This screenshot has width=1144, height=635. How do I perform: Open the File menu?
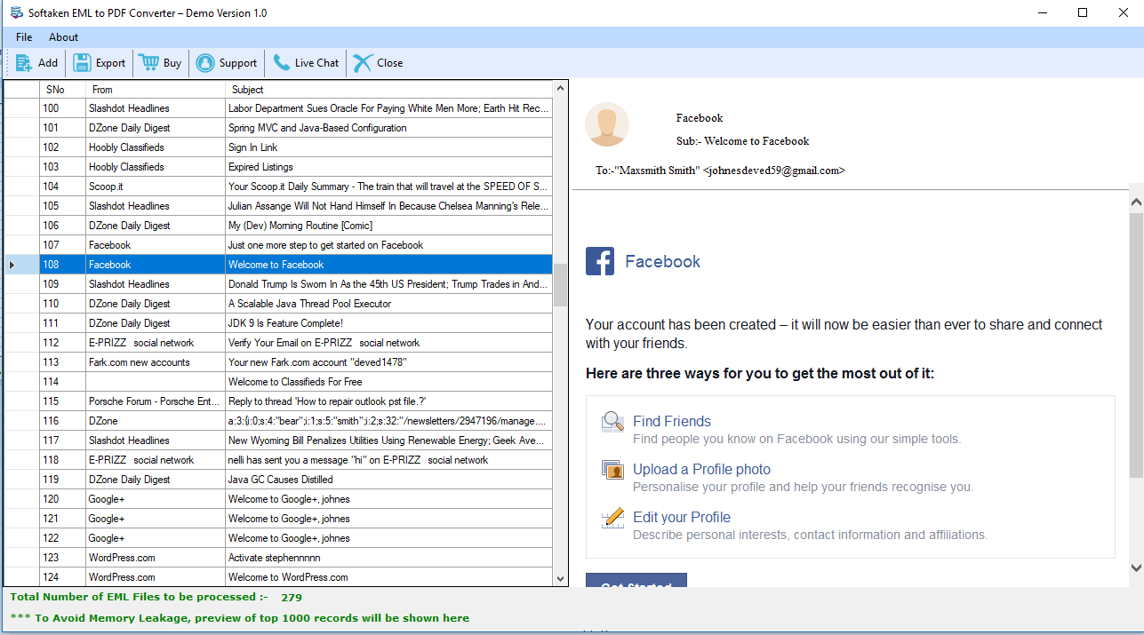pos(24,37)
